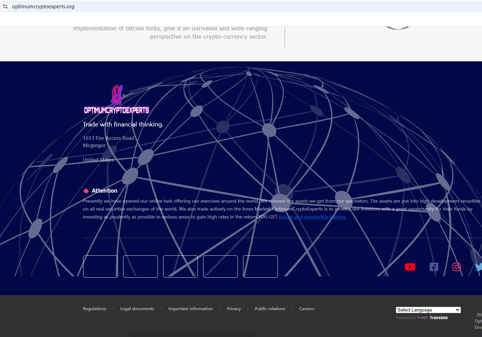Open the Select Language dropdown
The image size is (482, 337).
(x=428, y=310)
